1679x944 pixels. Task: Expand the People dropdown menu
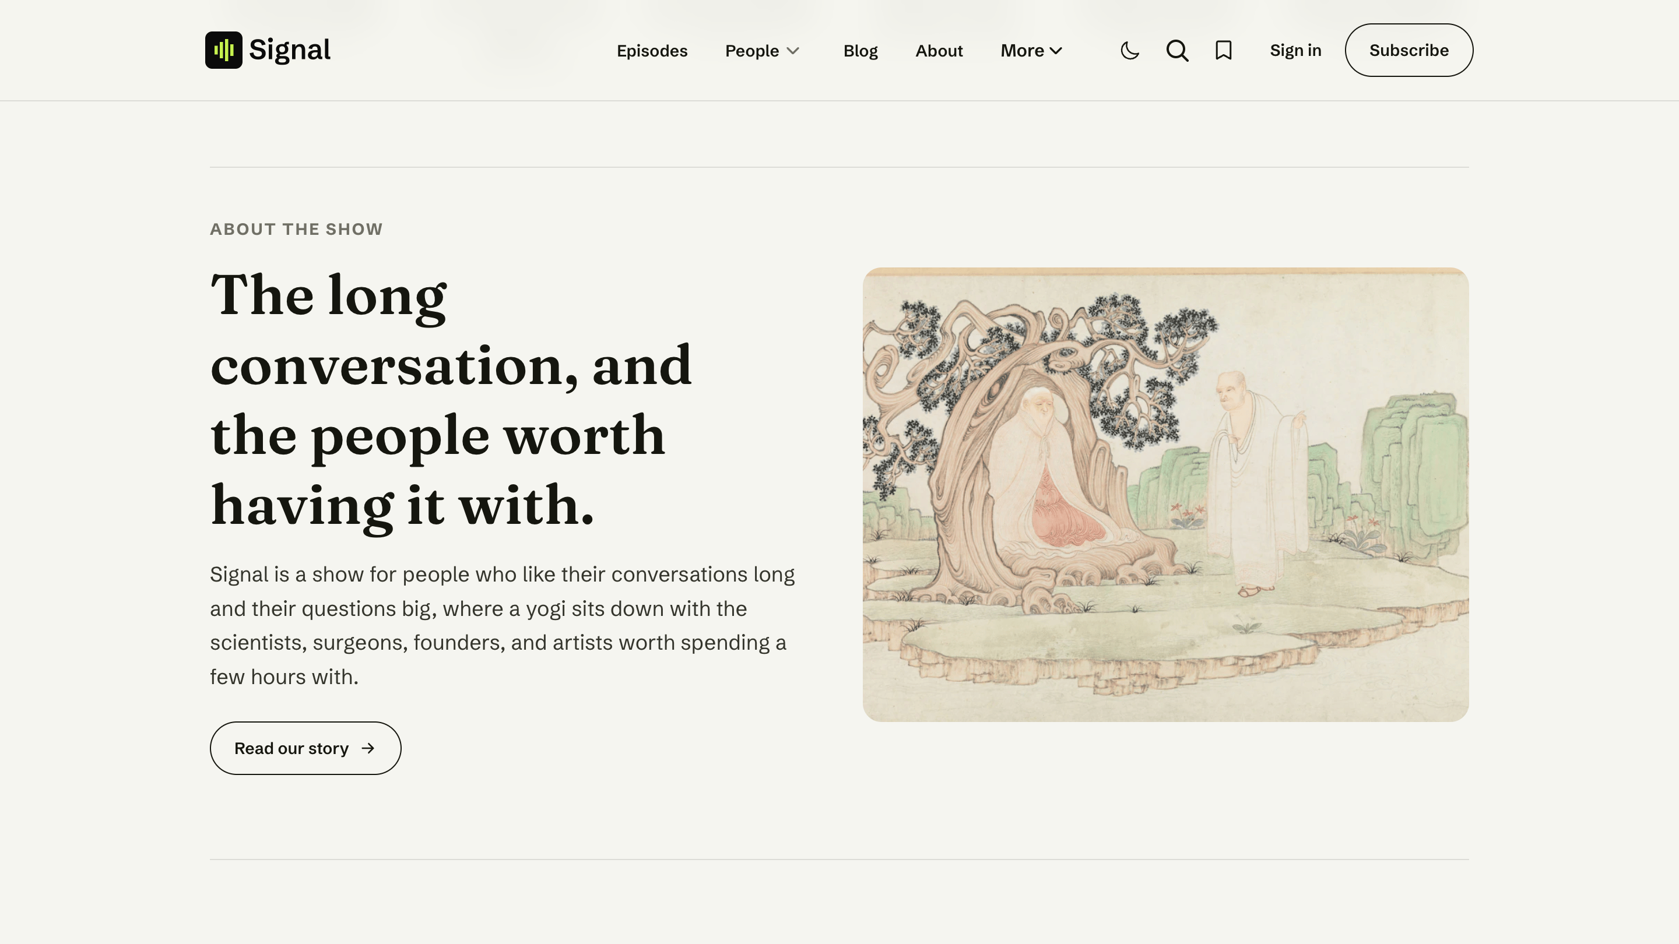[x=762, y=51]
